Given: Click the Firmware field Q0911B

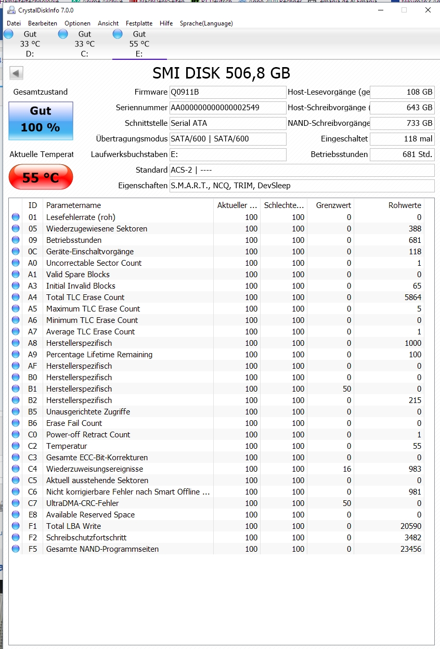Looking at the screenshot, I should [228, 93].
